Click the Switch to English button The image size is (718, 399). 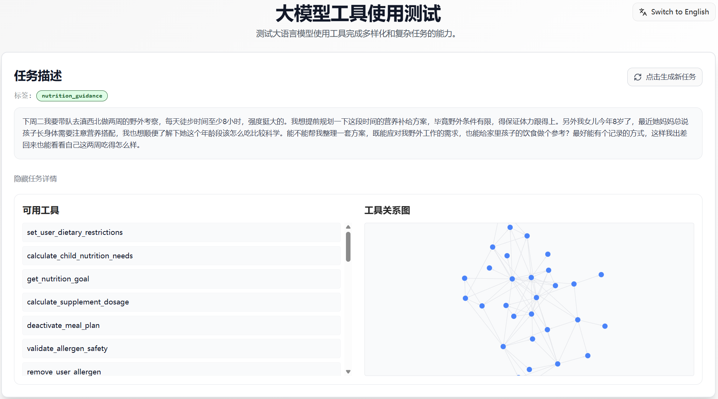pos(673,12)
